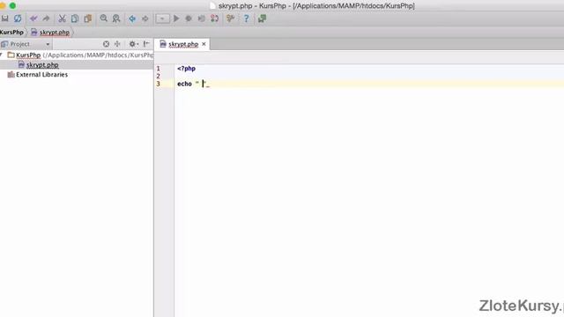
Task: Click the Paste clipboard icon
Action: 88,18
